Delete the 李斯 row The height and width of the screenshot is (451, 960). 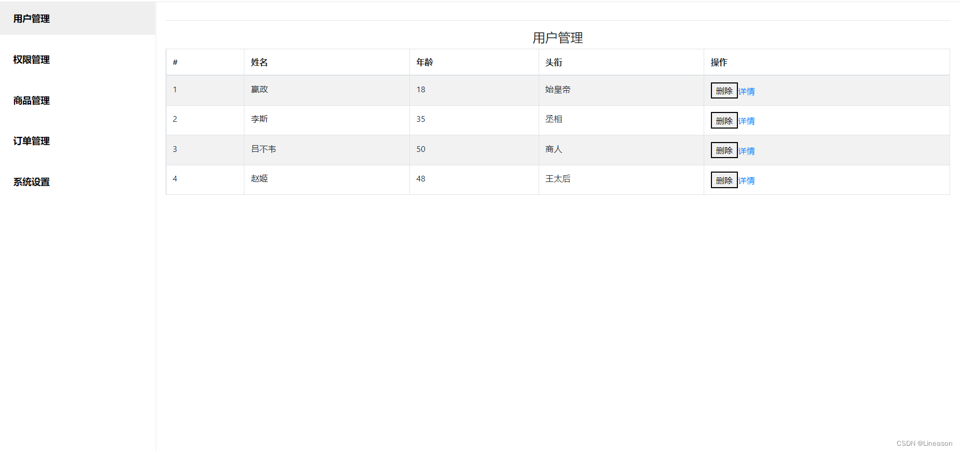(x=724, y=121)
